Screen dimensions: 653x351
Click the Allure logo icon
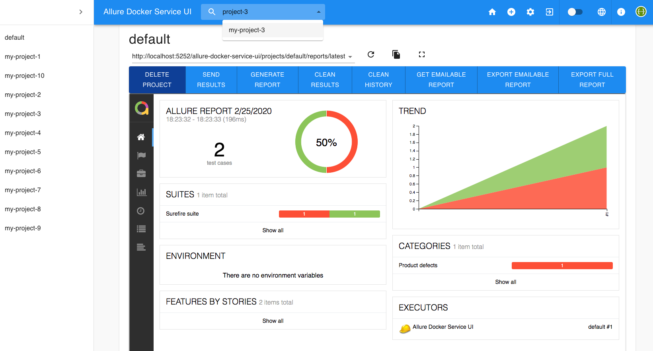click(142, 108)
